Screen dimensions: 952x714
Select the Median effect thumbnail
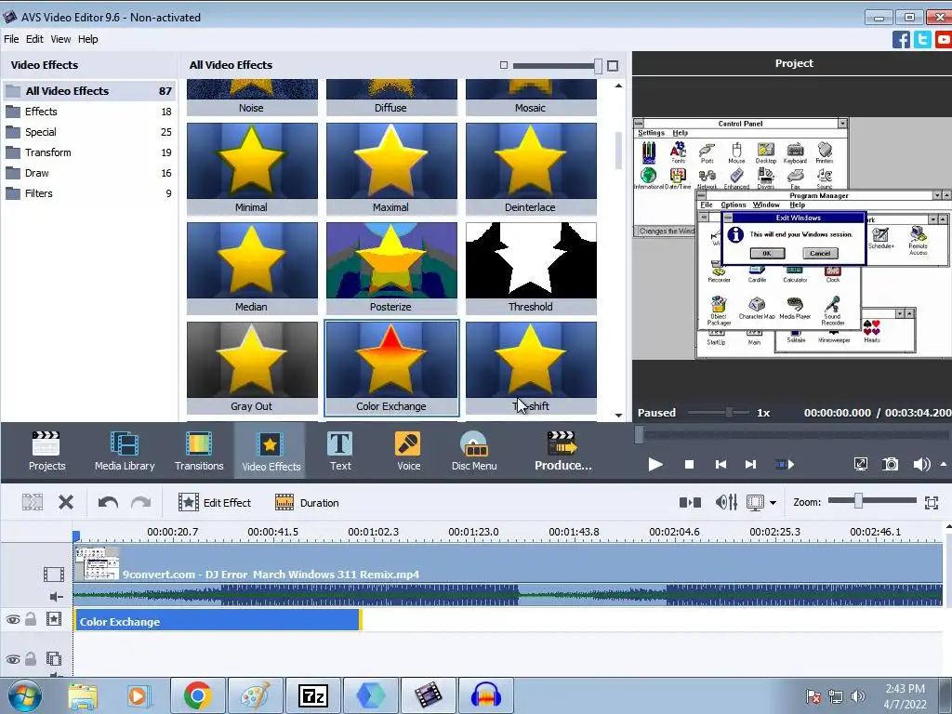tap(252, 268)
